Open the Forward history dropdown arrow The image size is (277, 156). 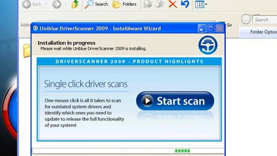(x=66, y=4)
